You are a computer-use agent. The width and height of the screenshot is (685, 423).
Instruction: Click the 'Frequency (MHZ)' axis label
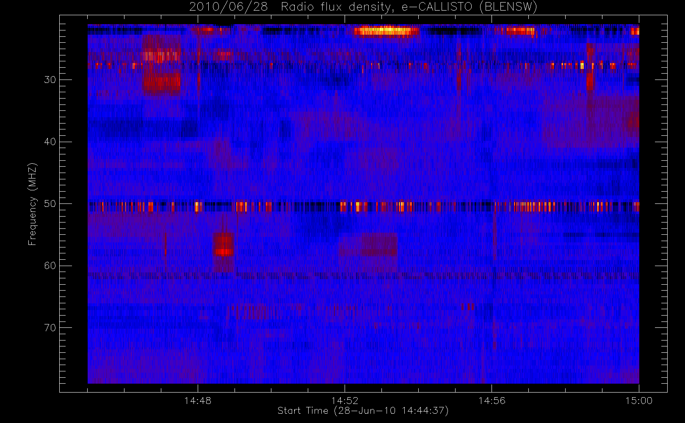tap(33, 204)
